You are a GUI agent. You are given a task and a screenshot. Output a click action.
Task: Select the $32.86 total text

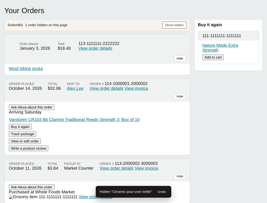pos(54,88)
